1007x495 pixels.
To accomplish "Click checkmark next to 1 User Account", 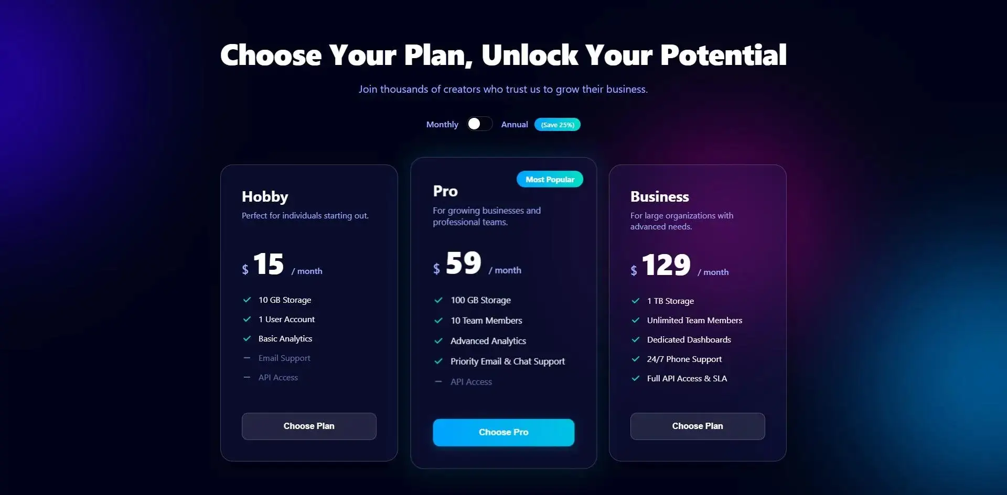I will 247,319.
